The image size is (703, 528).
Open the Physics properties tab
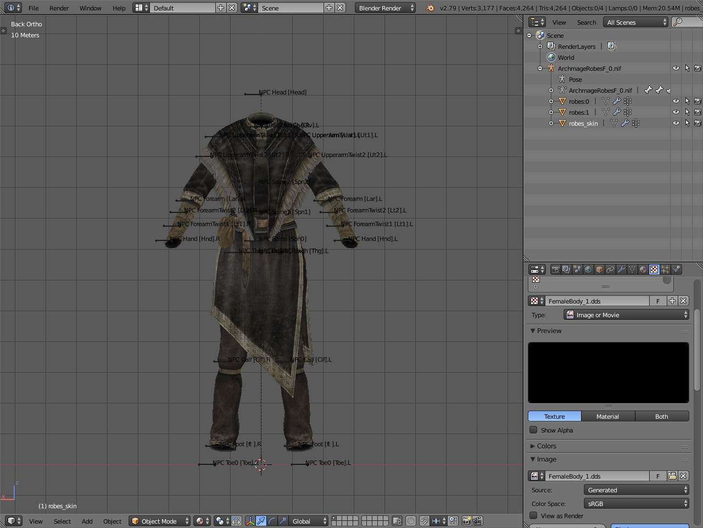[x=676, y=269]
